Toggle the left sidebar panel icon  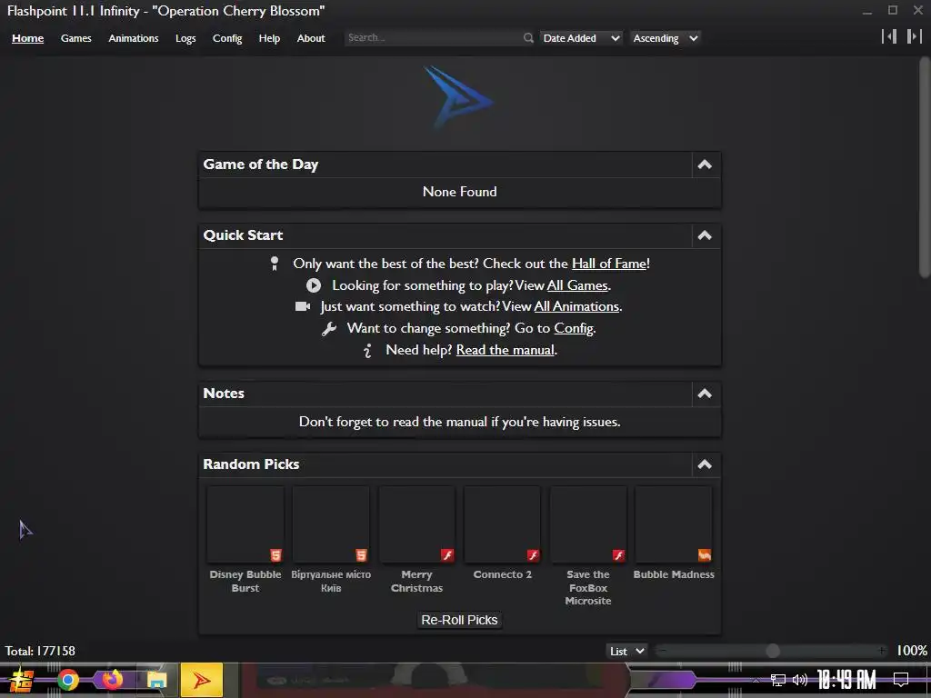pyautogui.click(x=889, y=36)
